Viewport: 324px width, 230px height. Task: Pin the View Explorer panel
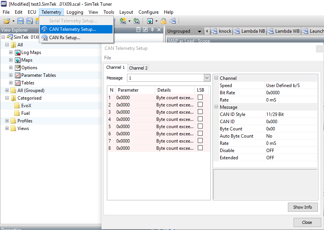(x=152, y=30)
